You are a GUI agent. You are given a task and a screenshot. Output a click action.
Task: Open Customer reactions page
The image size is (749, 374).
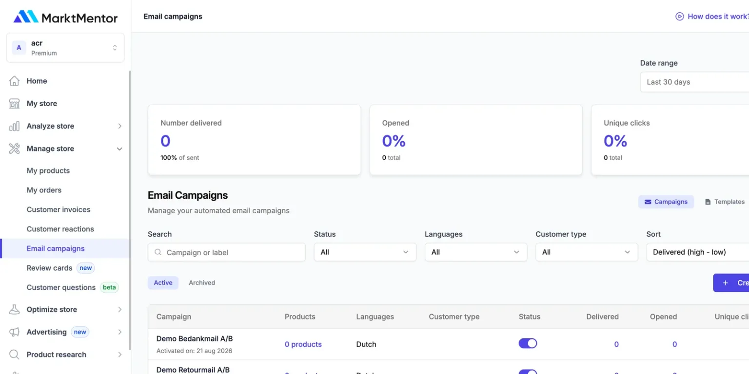point(60,229)
